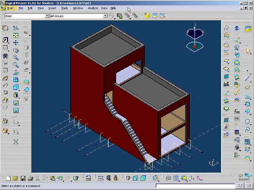Open the Window menu
Viewport: 254px width, 190px height.
coord(78,8)
